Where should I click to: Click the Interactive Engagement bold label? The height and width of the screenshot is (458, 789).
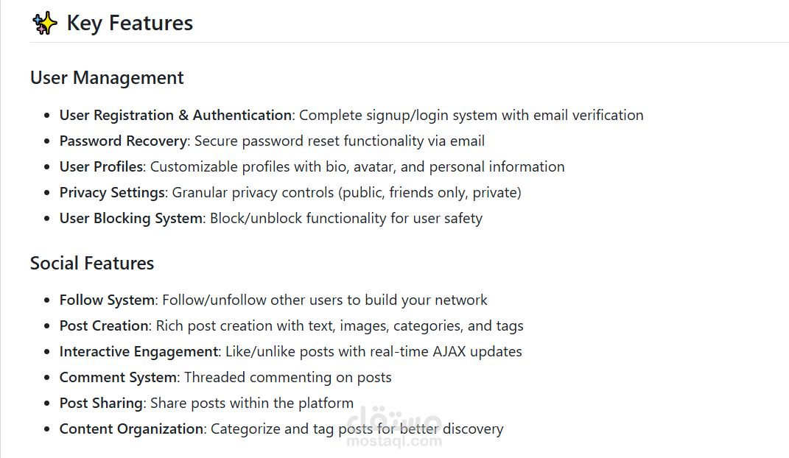pyautogui.click(x=139, y=351)
